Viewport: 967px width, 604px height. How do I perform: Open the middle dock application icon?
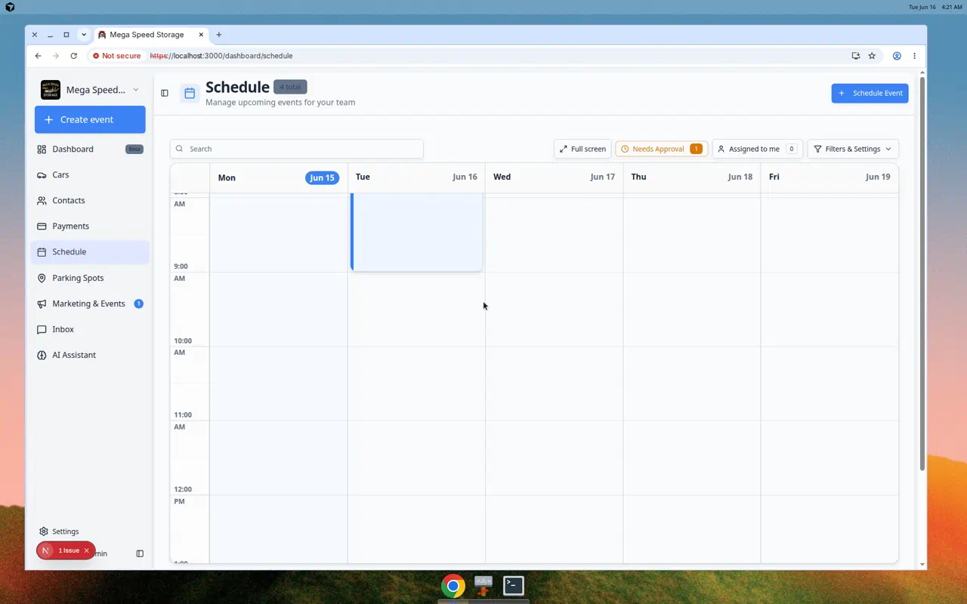click(483, 586)
